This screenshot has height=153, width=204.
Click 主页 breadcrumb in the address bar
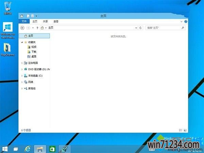(x=51, y=28)
